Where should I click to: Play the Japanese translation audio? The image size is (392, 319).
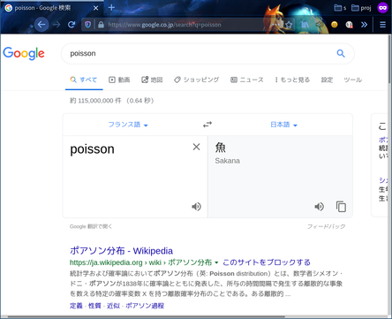(319, 207)
